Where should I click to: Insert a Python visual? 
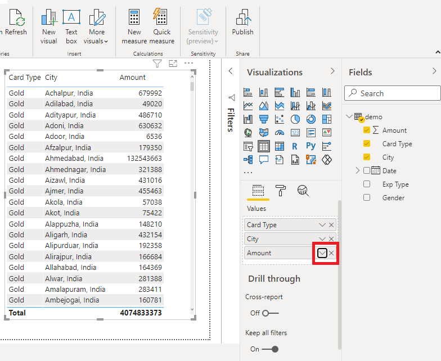(311, 146)
